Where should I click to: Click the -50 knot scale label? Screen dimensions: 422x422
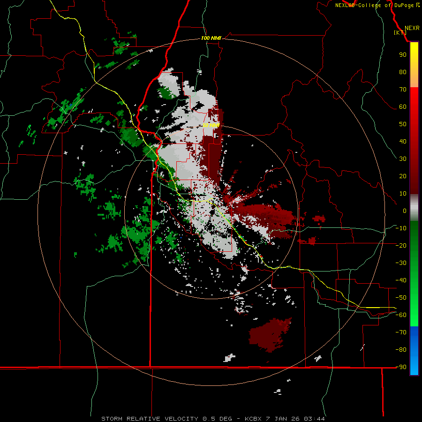(x=401, y=297)
